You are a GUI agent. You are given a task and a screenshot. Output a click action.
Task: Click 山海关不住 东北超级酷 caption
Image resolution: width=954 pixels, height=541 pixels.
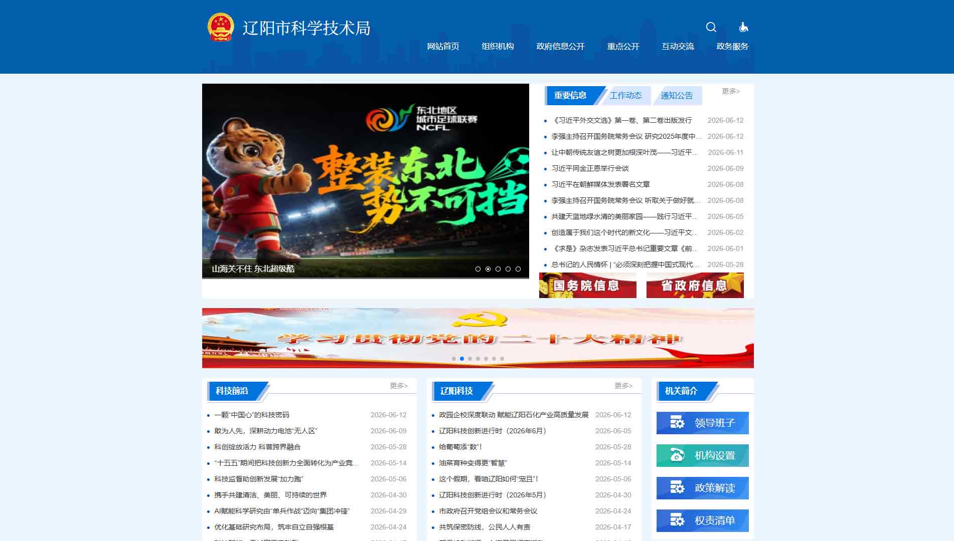point(253,269)
